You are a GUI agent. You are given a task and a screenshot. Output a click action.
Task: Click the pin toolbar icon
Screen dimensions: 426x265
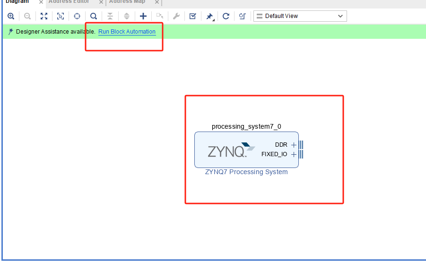coord(209,17)
